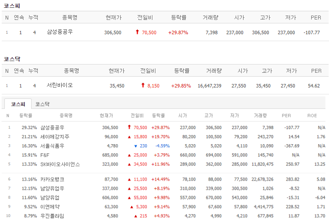This screenshot has height=223, width=329.
Task: Click the red upper-limit arrow beside 8,150
Action: [x=143, y=85]
